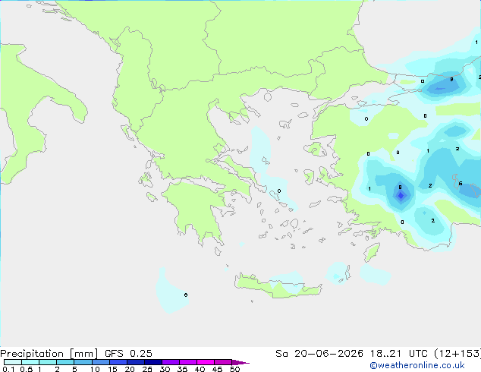Pick the legend swatch between 10 and 15
481x372 pixels.
101,362
